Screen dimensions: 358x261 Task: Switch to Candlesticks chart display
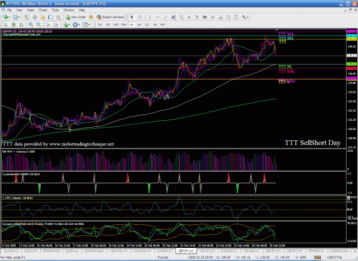coord(14,25)
